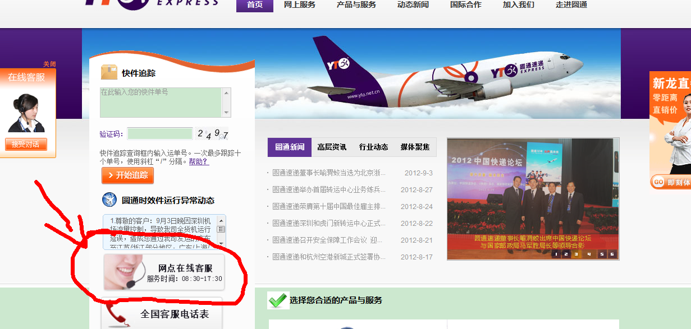The height and width of the screenshot is (329, 691).
Task: Open news 圆通速递荣膺第十届中国最佳雇主排...
Action: pos(329,206)
